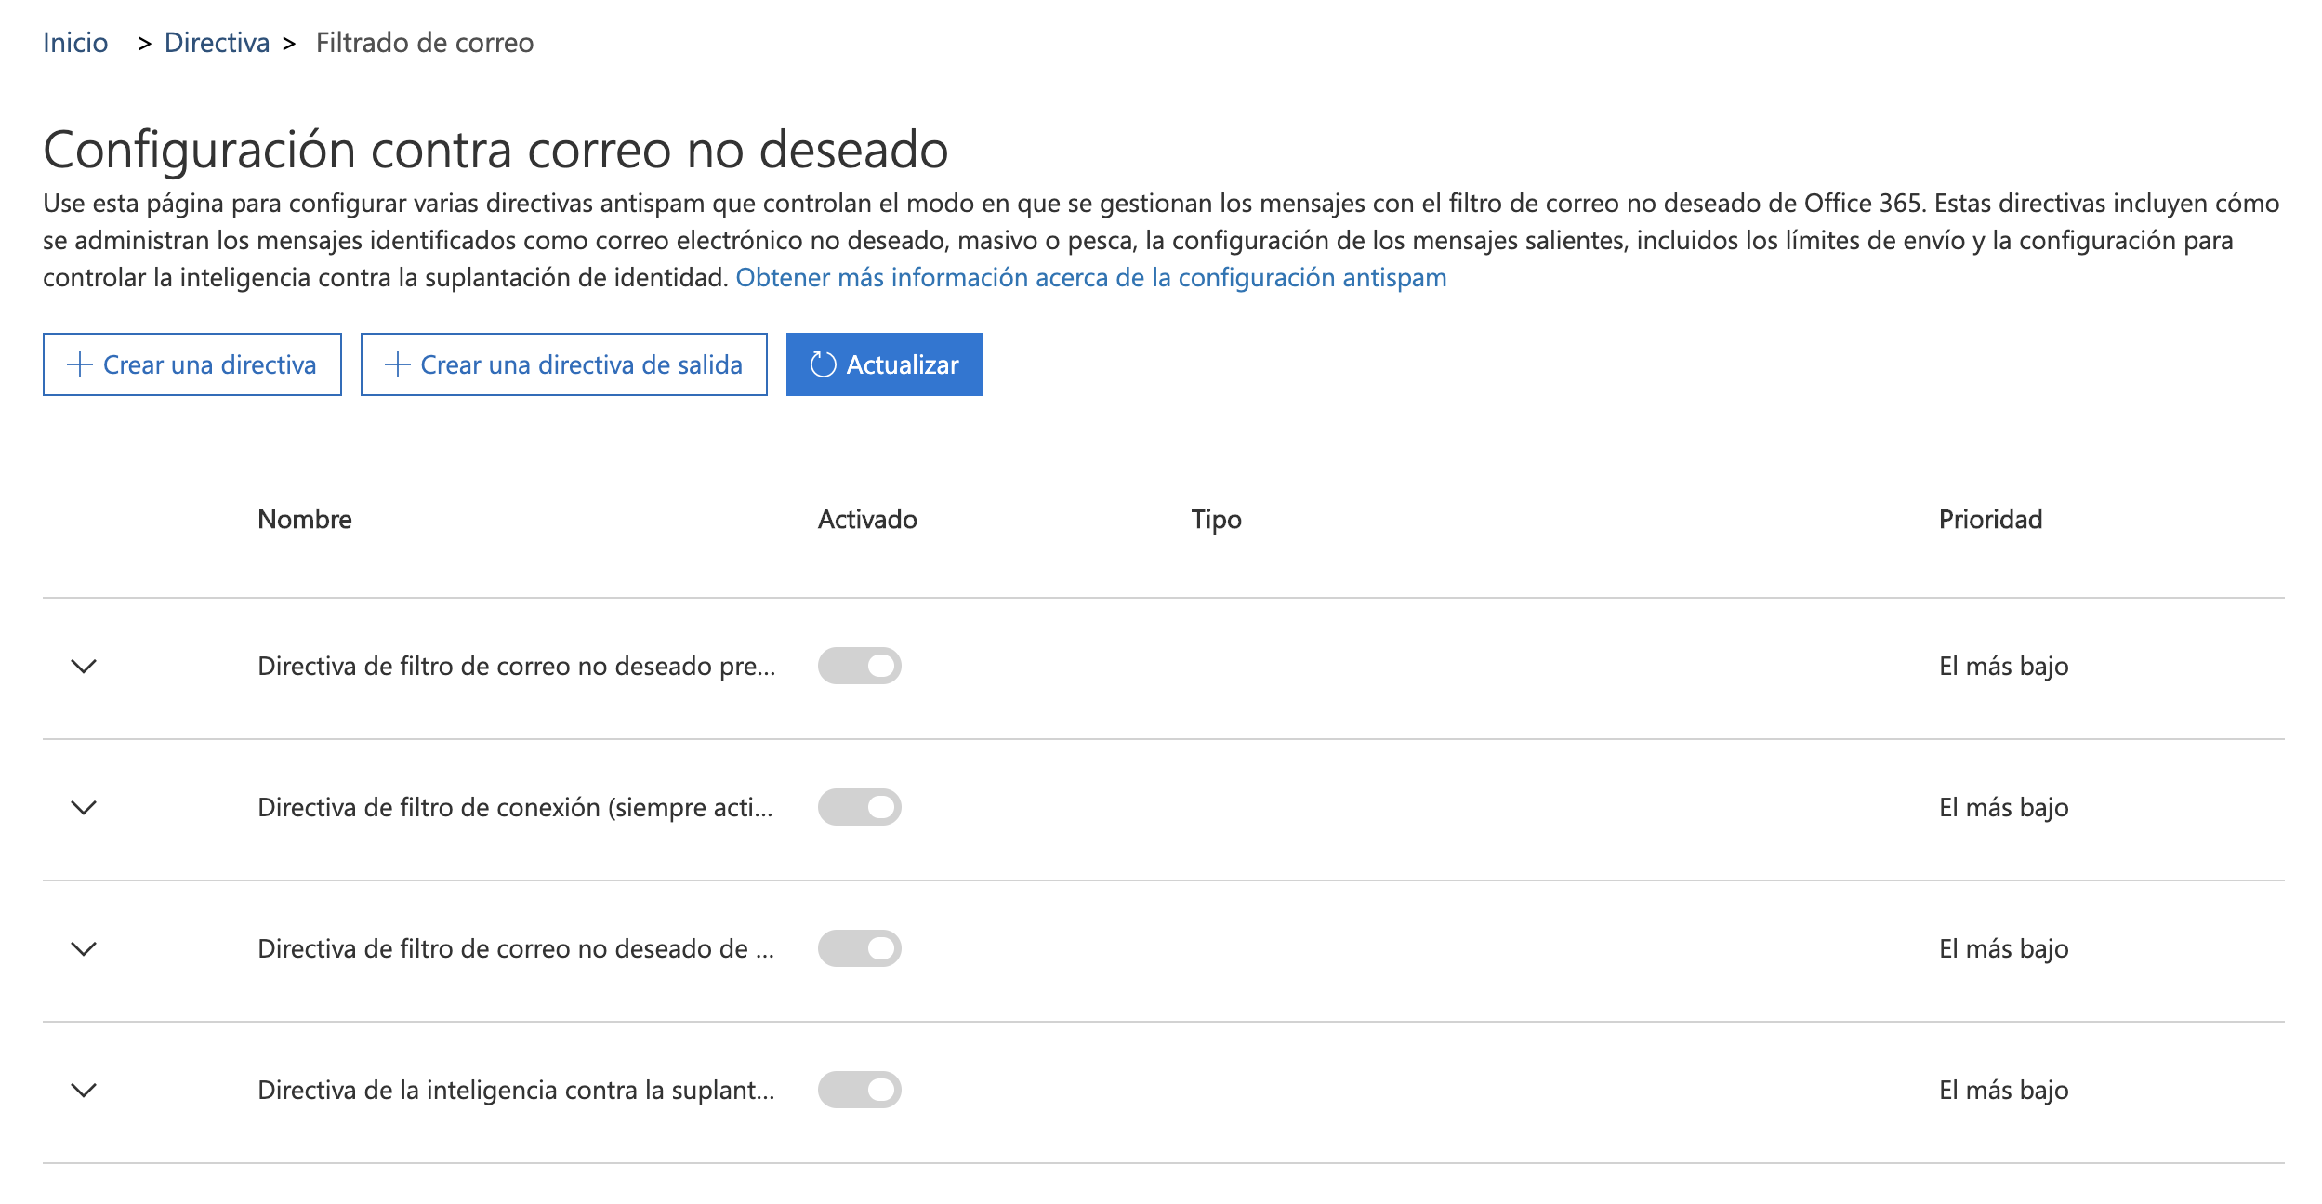Click Filtrado de correo breadcrumb text
This screenshot has width=2322, height=1204.
[425, 43]
